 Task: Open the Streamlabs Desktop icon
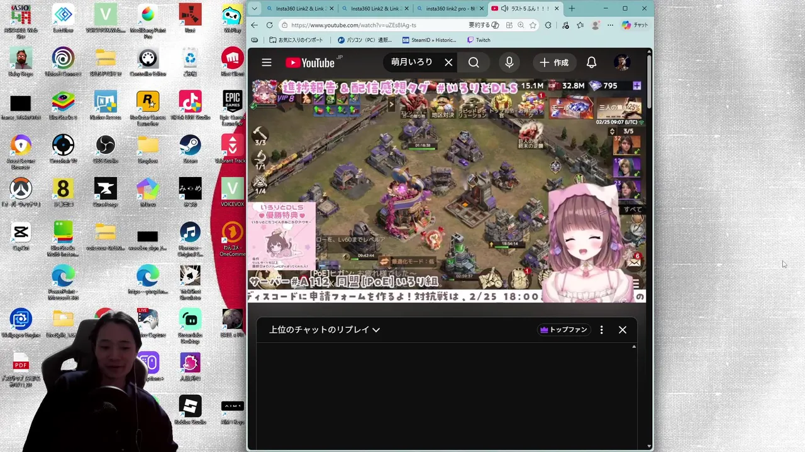(190, 325)
